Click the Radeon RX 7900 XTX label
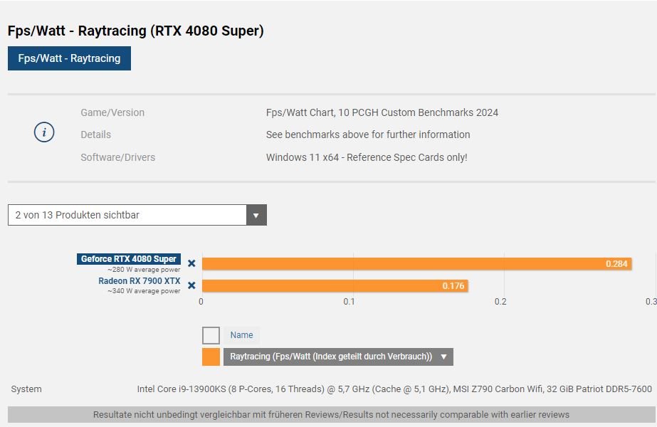 pos(139,281)
